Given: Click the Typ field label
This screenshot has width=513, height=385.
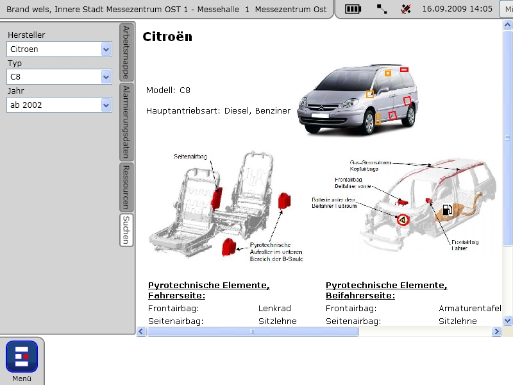Looking at the screenshot, I should [15, 64].
